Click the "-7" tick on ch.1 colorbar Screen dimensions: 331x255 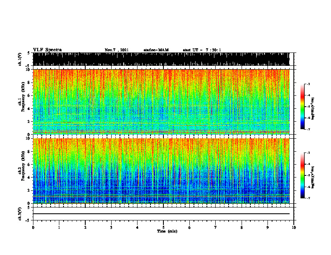click(308, 129)
